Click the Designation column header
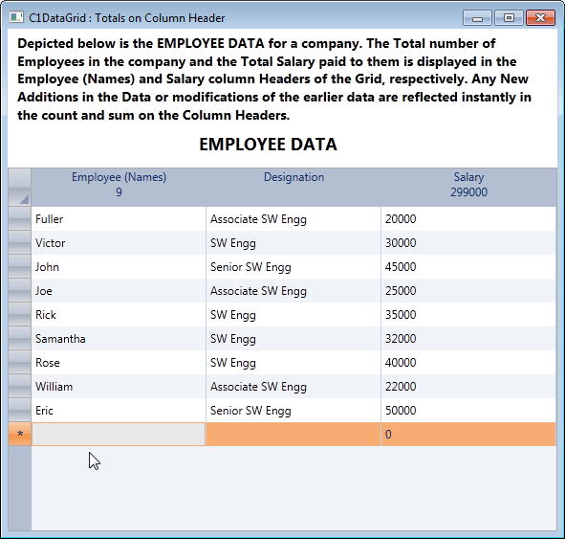 pyautogui.click(x=293, y=187)
